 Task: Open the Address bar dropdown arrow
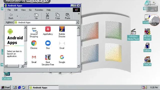[x=77, y=22]
